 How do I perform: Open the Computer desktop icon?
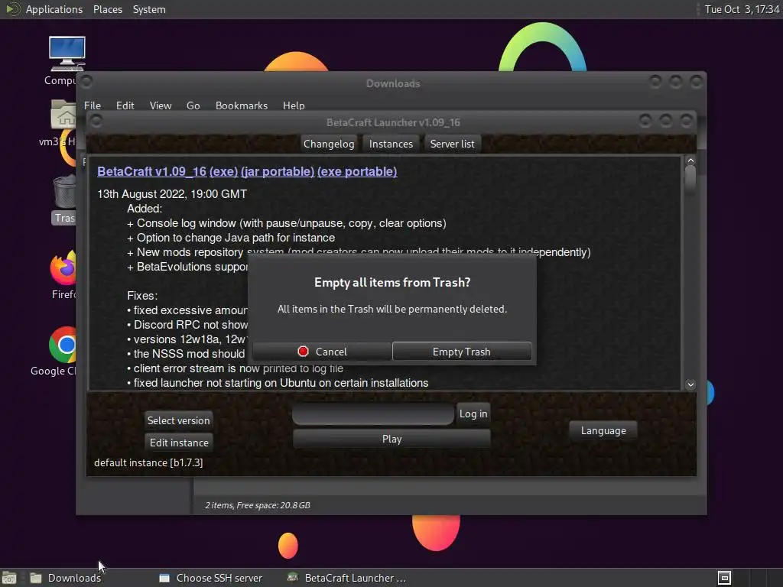point(67,54)
